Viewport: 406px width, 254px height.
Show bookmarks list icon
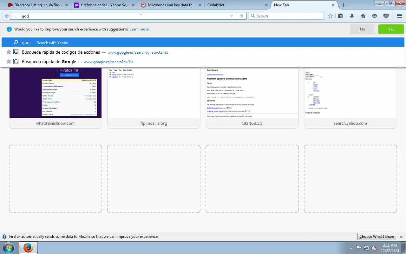click(x=340, y=16)
